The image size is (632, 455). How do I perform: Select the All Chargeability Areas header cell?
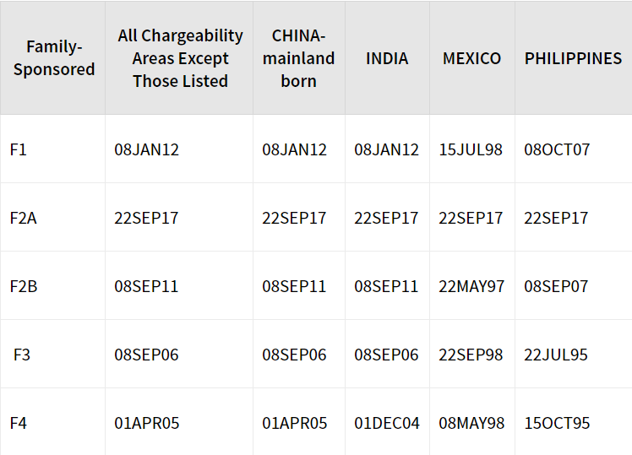pyautogui.click(x=180, y=58)
